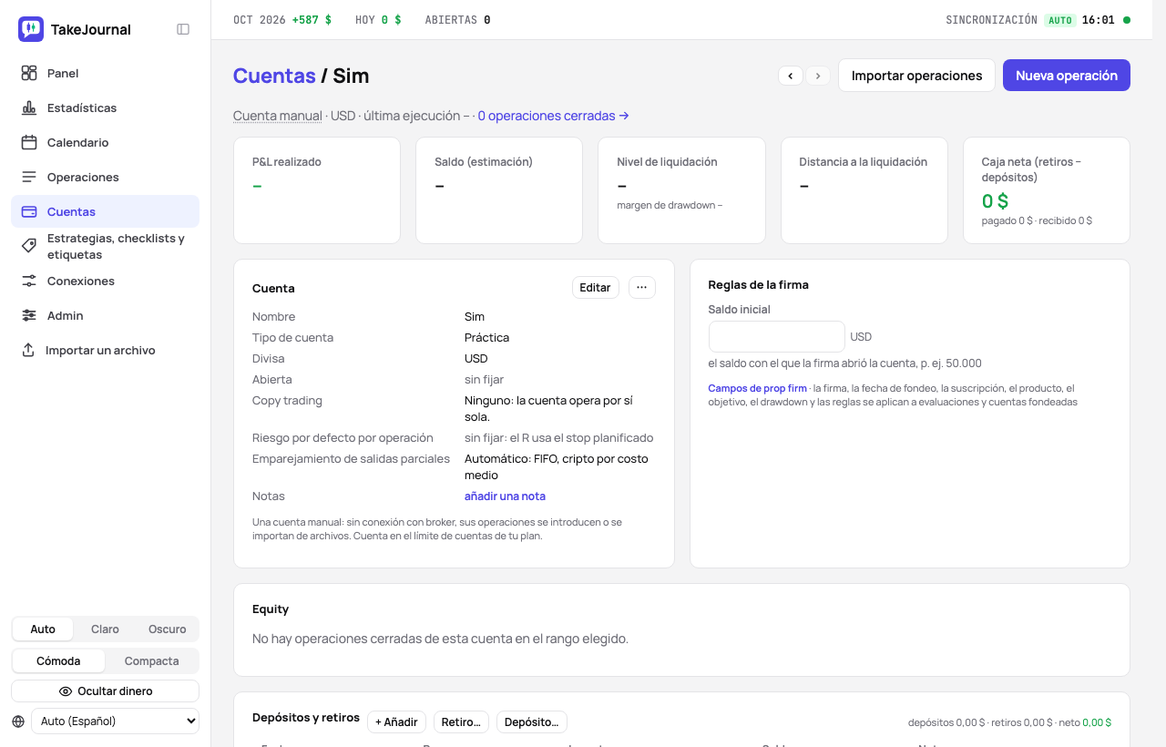
Task: Open the 0 operaciones cerradas link
Action: point(553,116)
